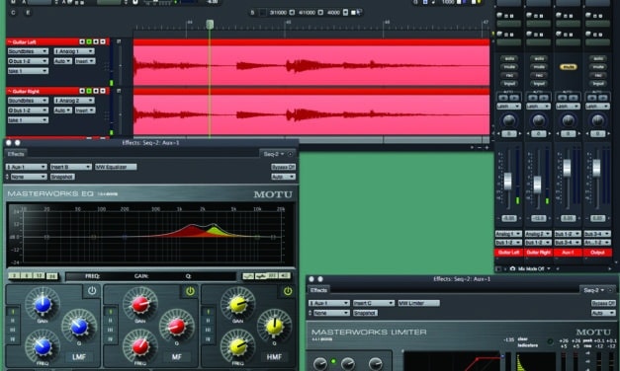Open Analog 1 input dropdown on Guitar Left

[74, 51]
